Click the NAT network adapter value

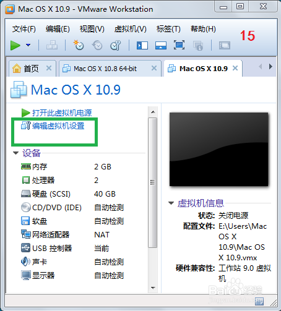coord(102,235)
